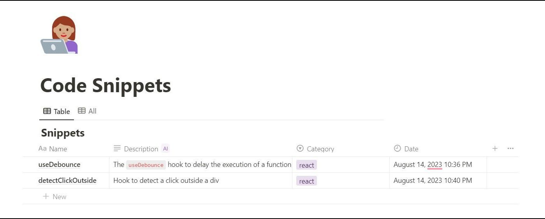Open the useDebounce row
The height and width of the screenshot is (219, 545).
tap(59, 165)
